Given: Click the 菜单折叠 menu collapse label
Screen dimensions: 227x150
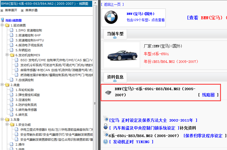Looking at the screenshot, I should pos(31,10).
